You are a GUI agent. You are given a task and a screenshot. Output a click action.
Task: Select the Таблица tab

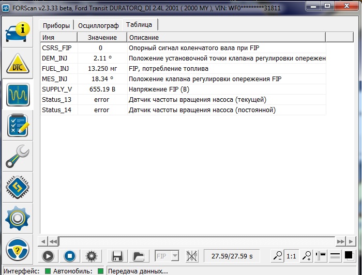[140, 25]
